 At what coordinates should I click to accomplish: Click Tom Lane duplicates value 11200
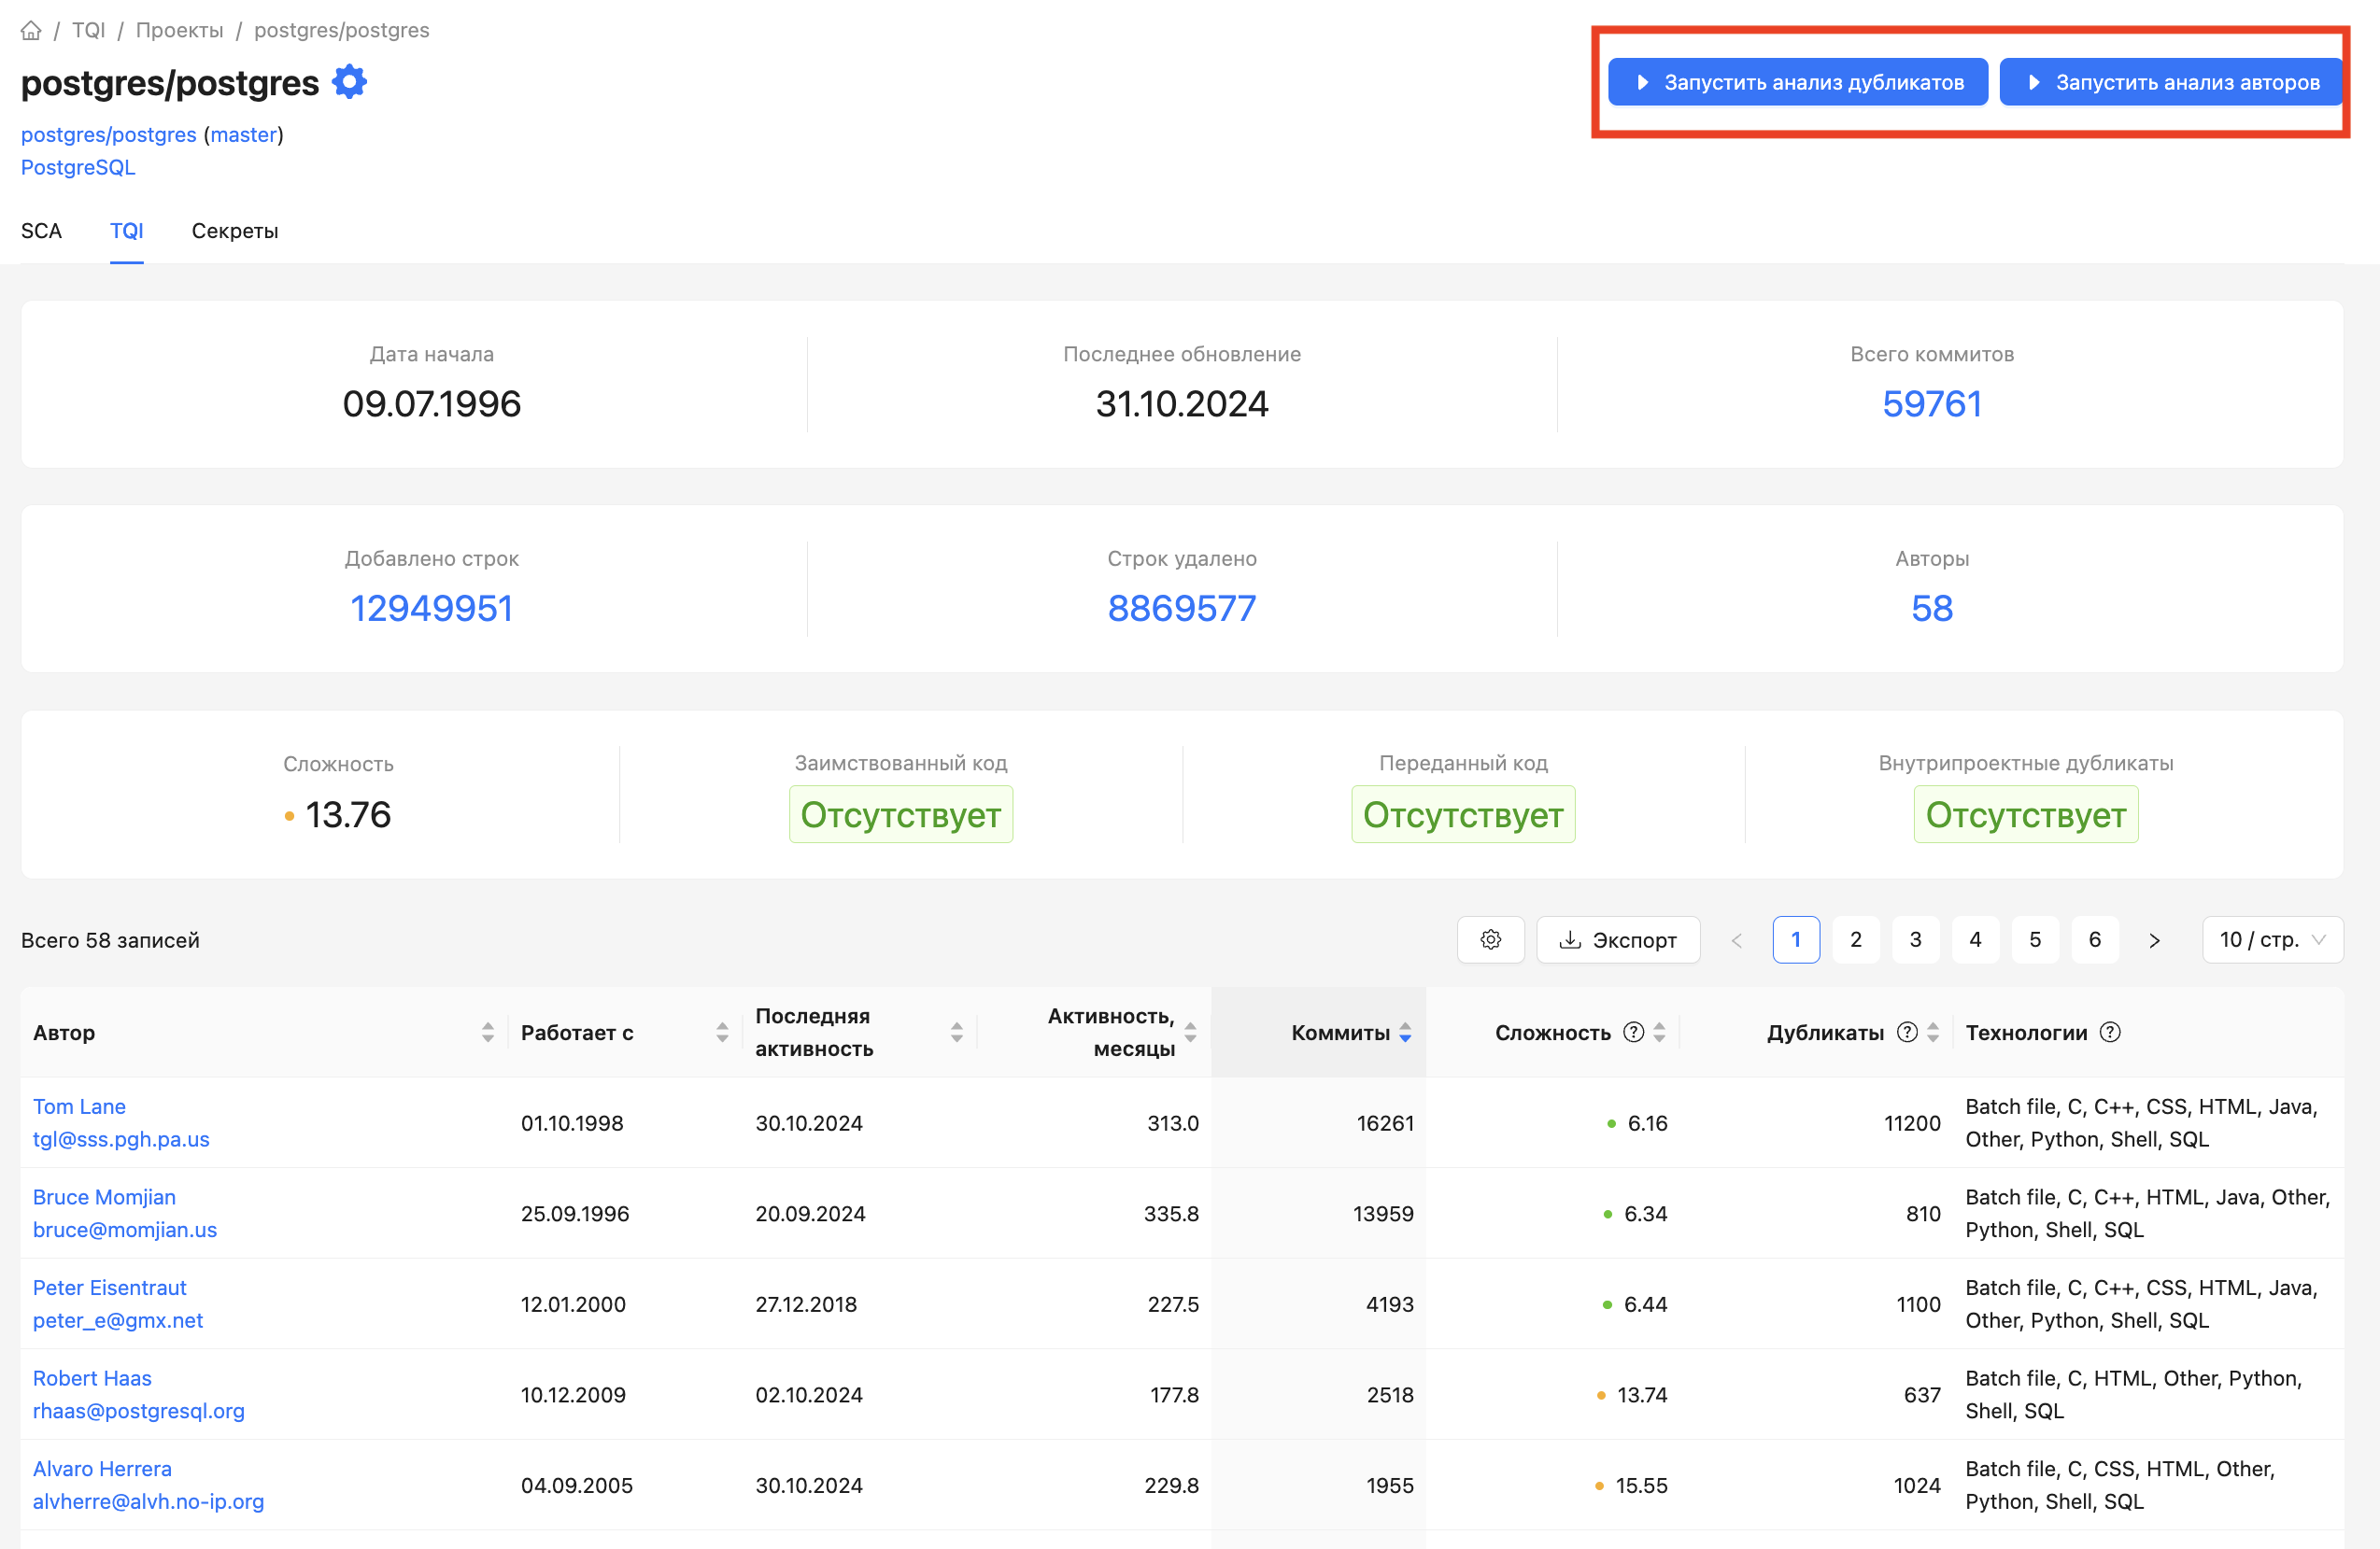(1912, 1123)
